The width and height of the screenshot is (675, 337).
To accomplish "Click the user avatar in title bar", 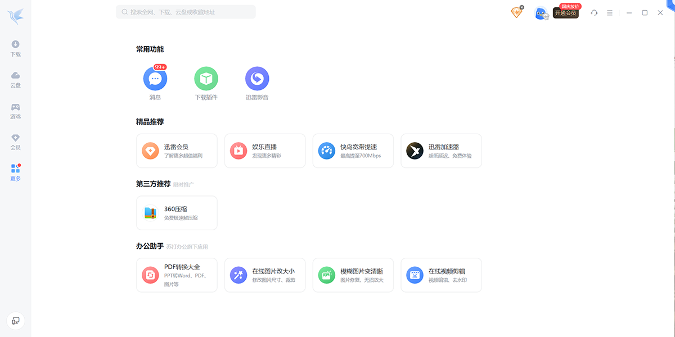I will pos(541,13).
